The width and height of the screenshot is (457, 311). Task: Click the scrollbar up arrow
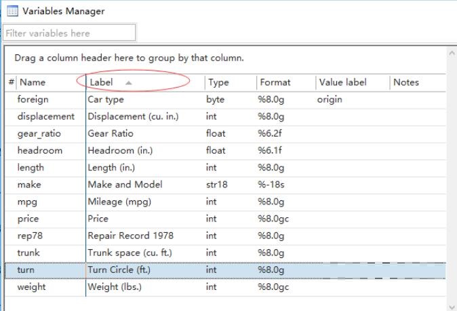coord(452,53)
